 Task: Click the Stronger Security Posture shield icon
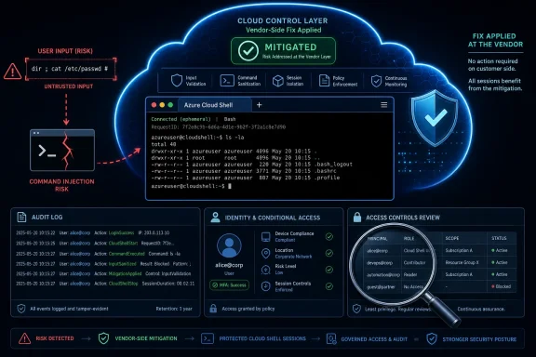coord(432,339)
